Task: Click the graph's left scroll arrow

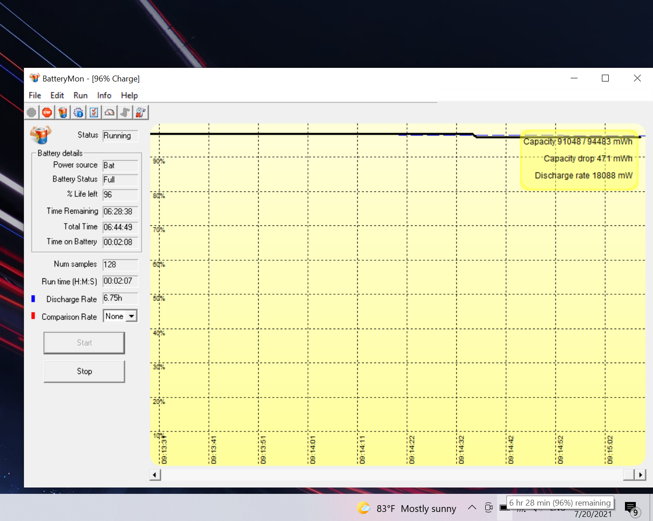Action: tap(155, 475)
